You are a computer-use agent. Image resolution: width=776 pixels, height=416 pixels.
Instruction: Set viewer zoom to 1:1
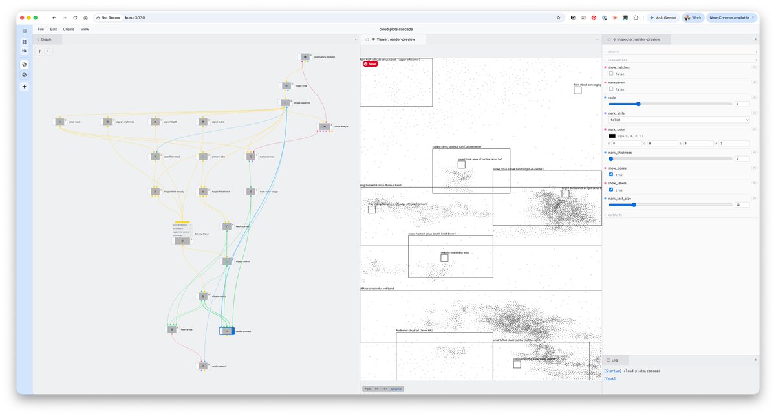(x=385, y=389)
